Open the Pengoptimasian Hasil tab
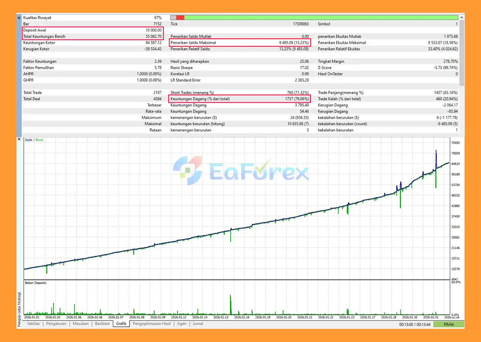Screen dimensions: 481x342 coord(152,324)
